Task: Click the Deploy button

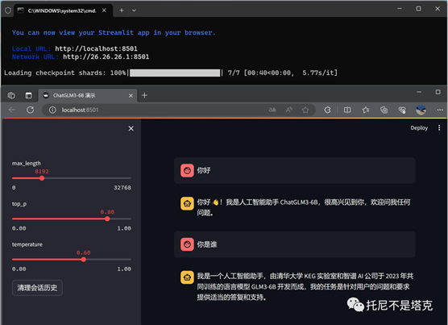Action: point(419,127)
